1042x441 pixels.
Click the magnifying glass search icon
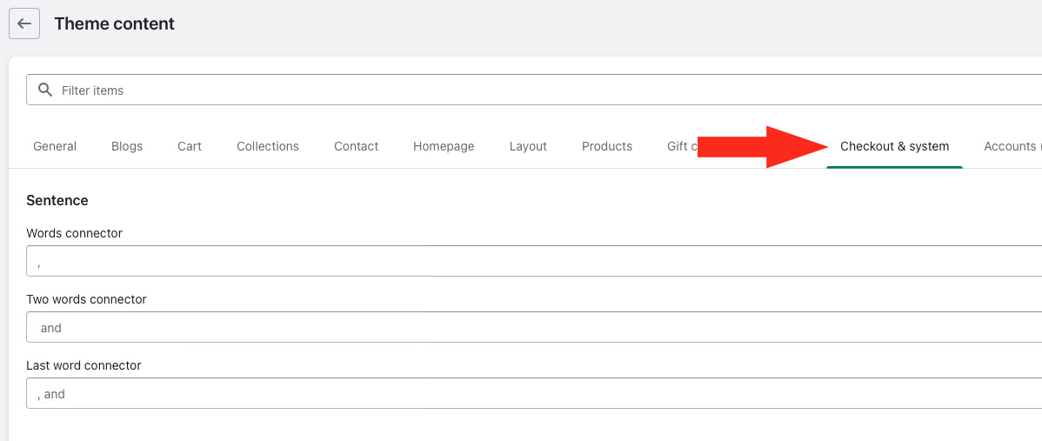coord(45,90)
